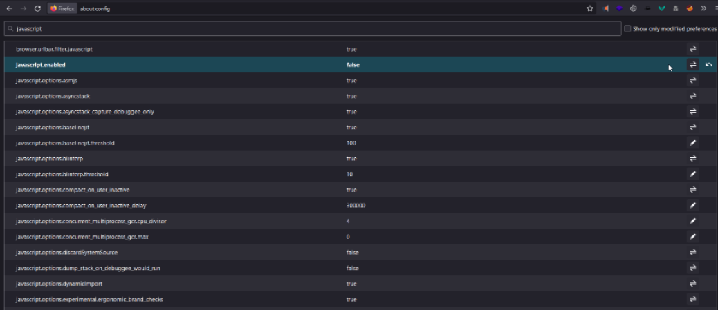The width and height of the screenshot is (718, 310).
Task: Click the value 0 for concurrent_multiprocess_gcs.max
Action: pyautogui.click(x=348, y=237)
